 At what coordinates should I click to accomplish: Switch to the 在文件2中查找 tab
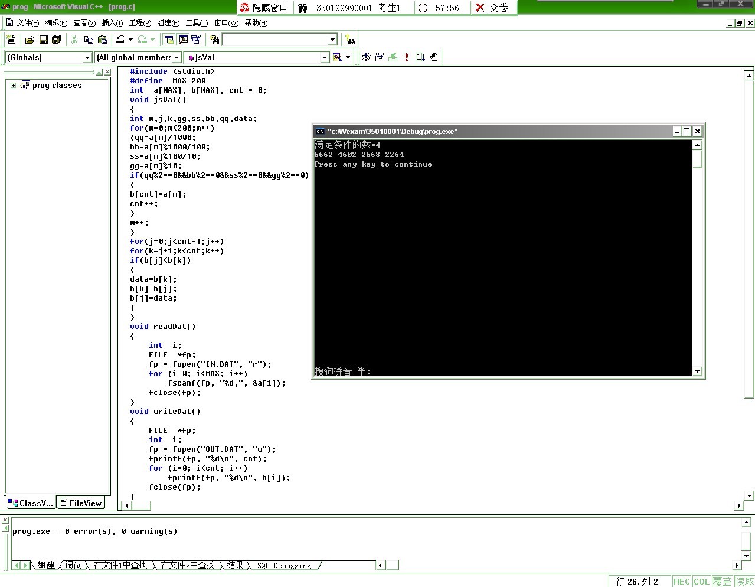(188, 565)
